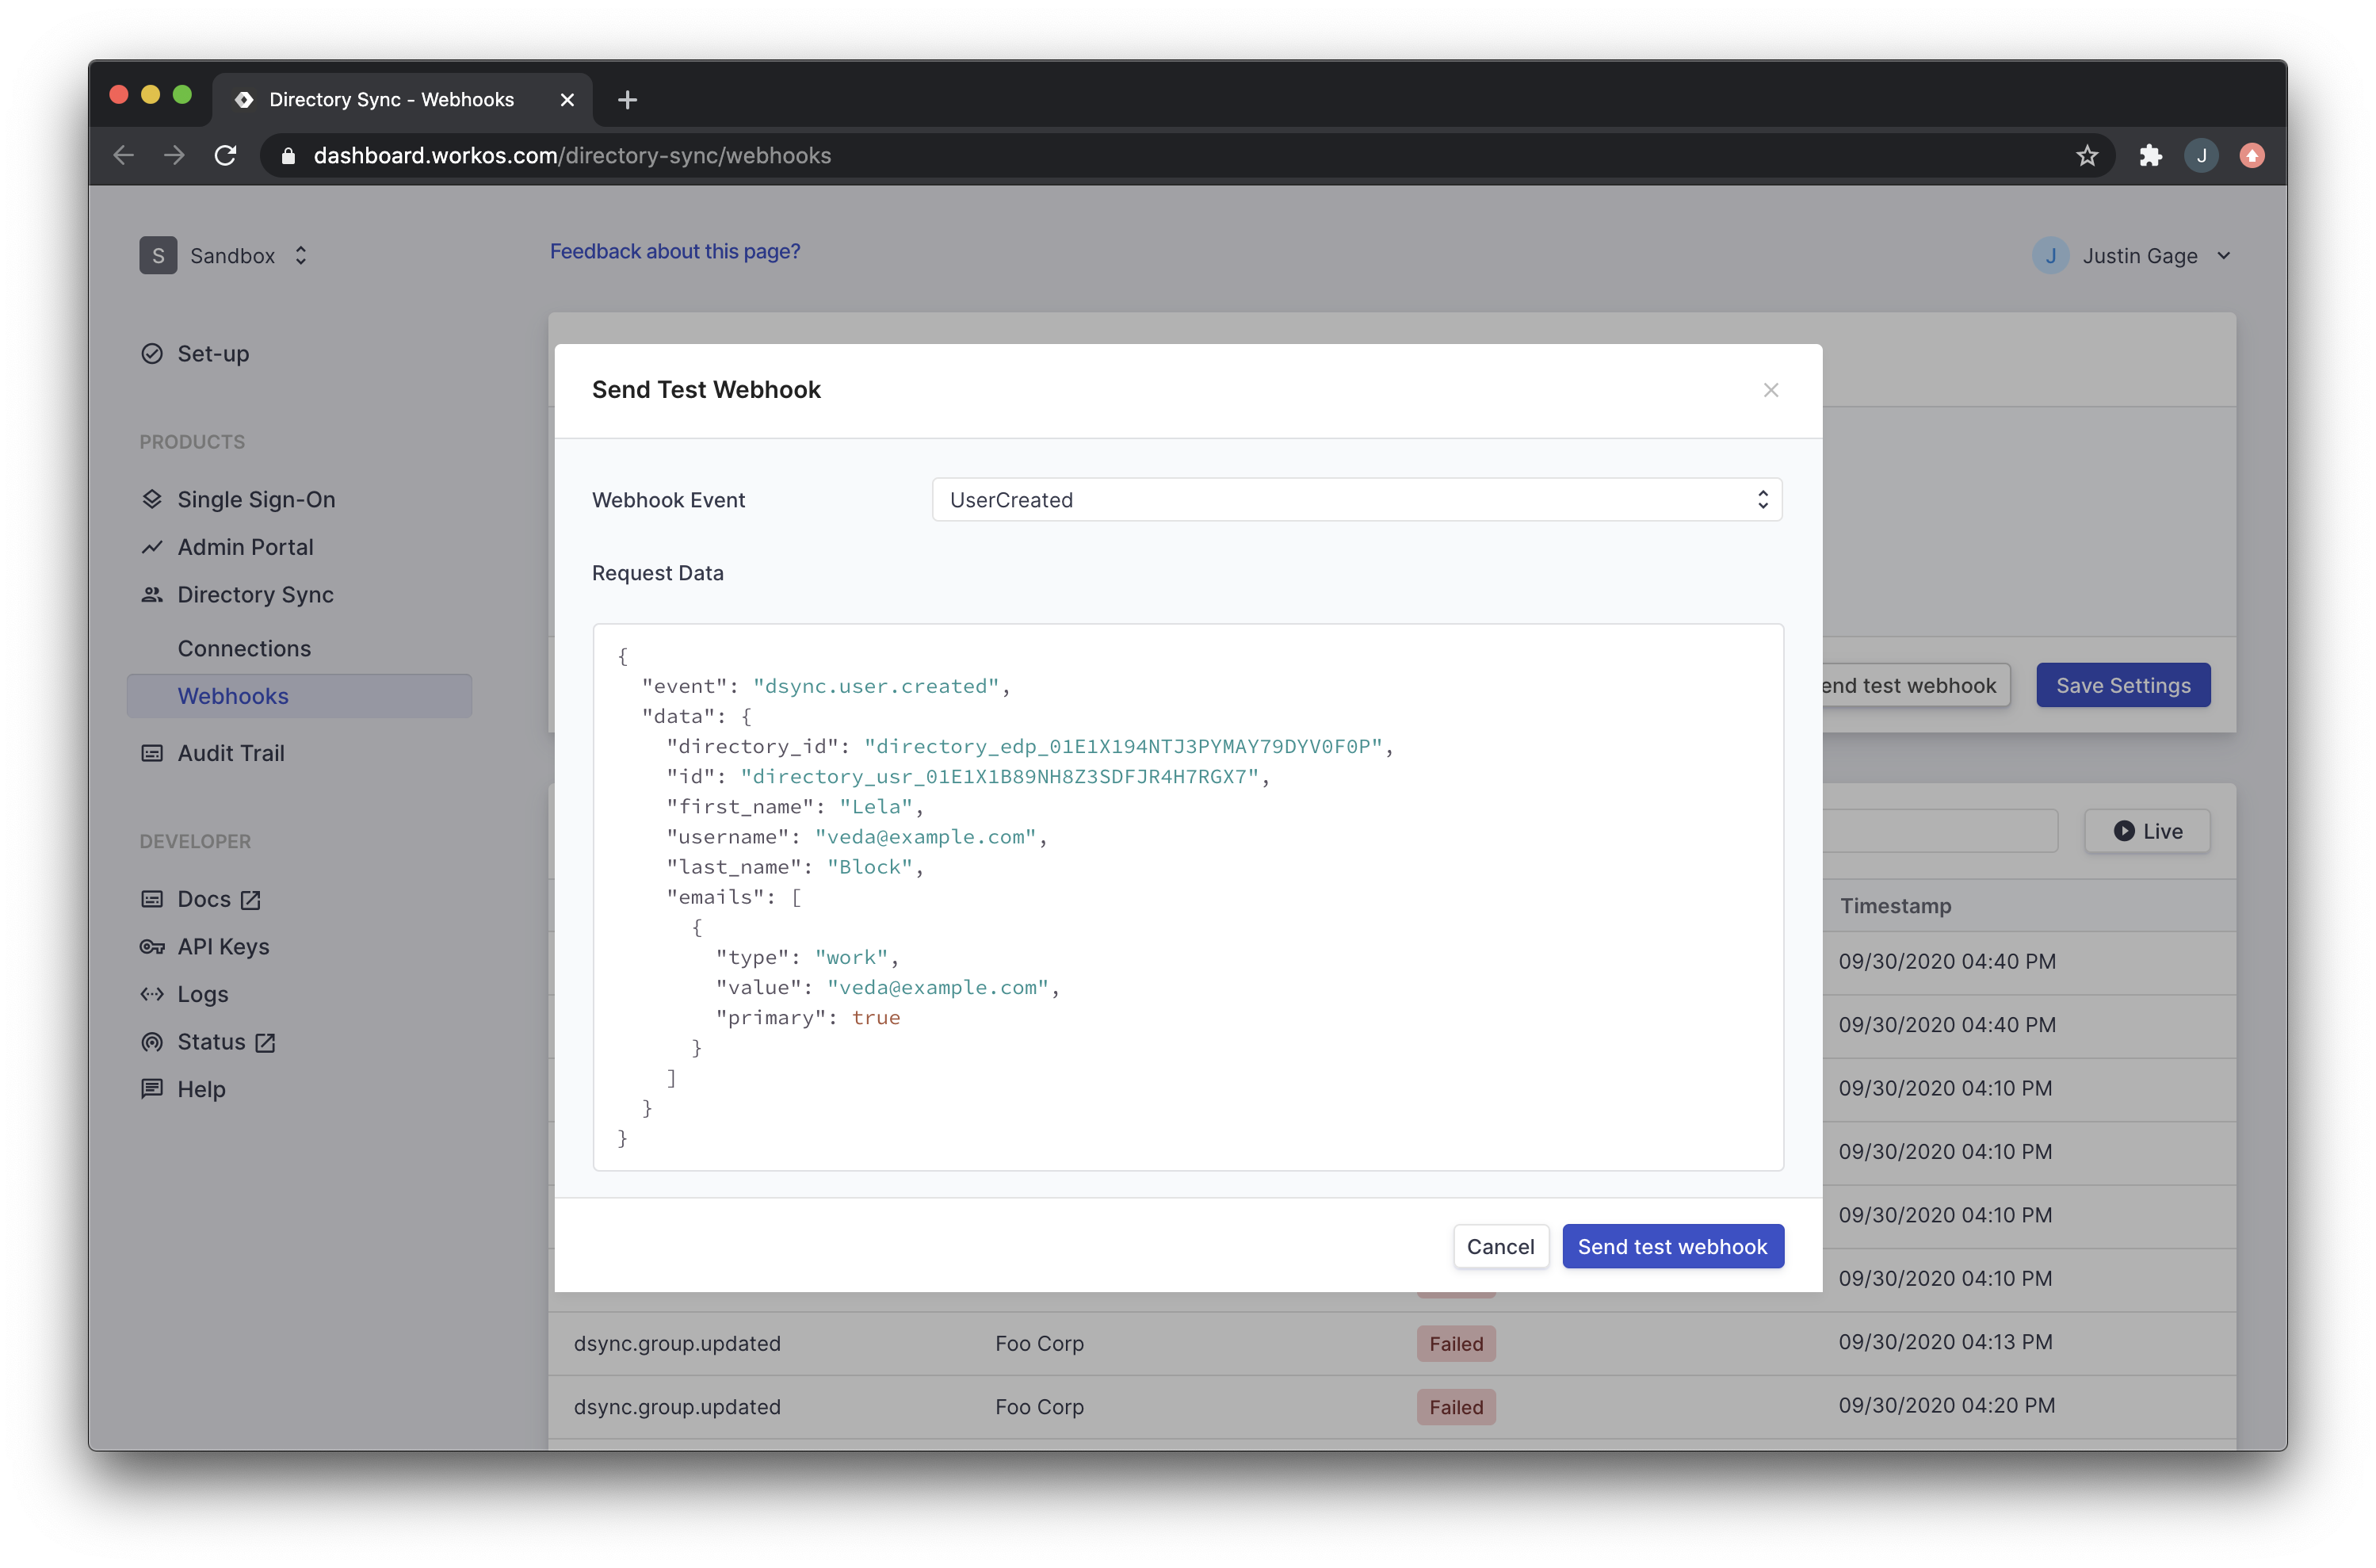
Task: Open the Webhook Event dropdown
Action: 1354,499
